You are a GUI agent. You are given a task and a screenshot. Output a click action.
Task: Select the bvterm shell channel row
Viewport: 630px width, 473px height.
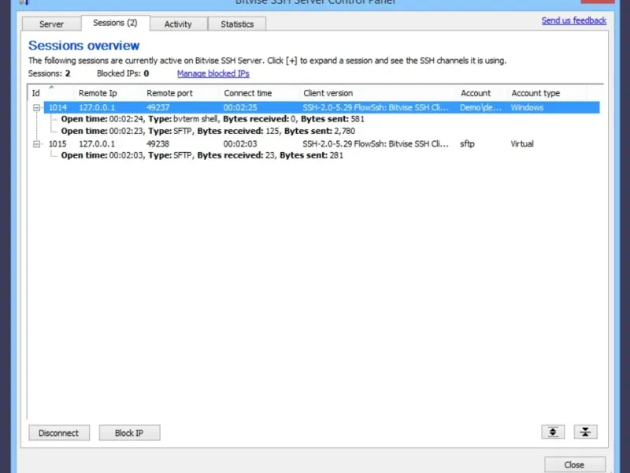tap(213, 119)
